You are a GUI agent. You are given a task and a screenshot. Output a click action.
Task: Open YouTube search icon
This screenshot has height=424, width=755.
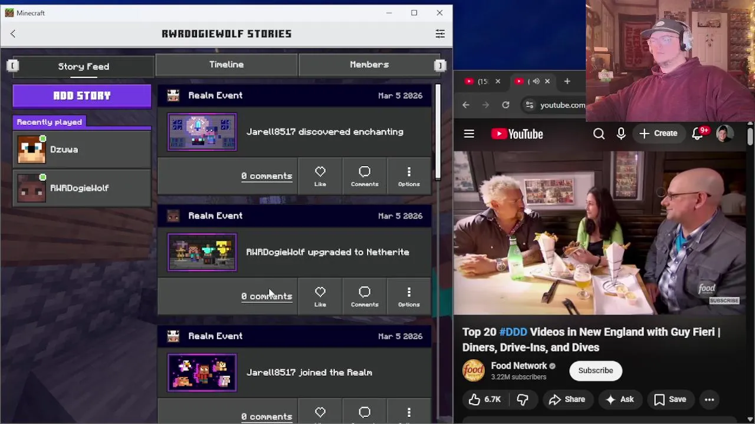[599, 134]
